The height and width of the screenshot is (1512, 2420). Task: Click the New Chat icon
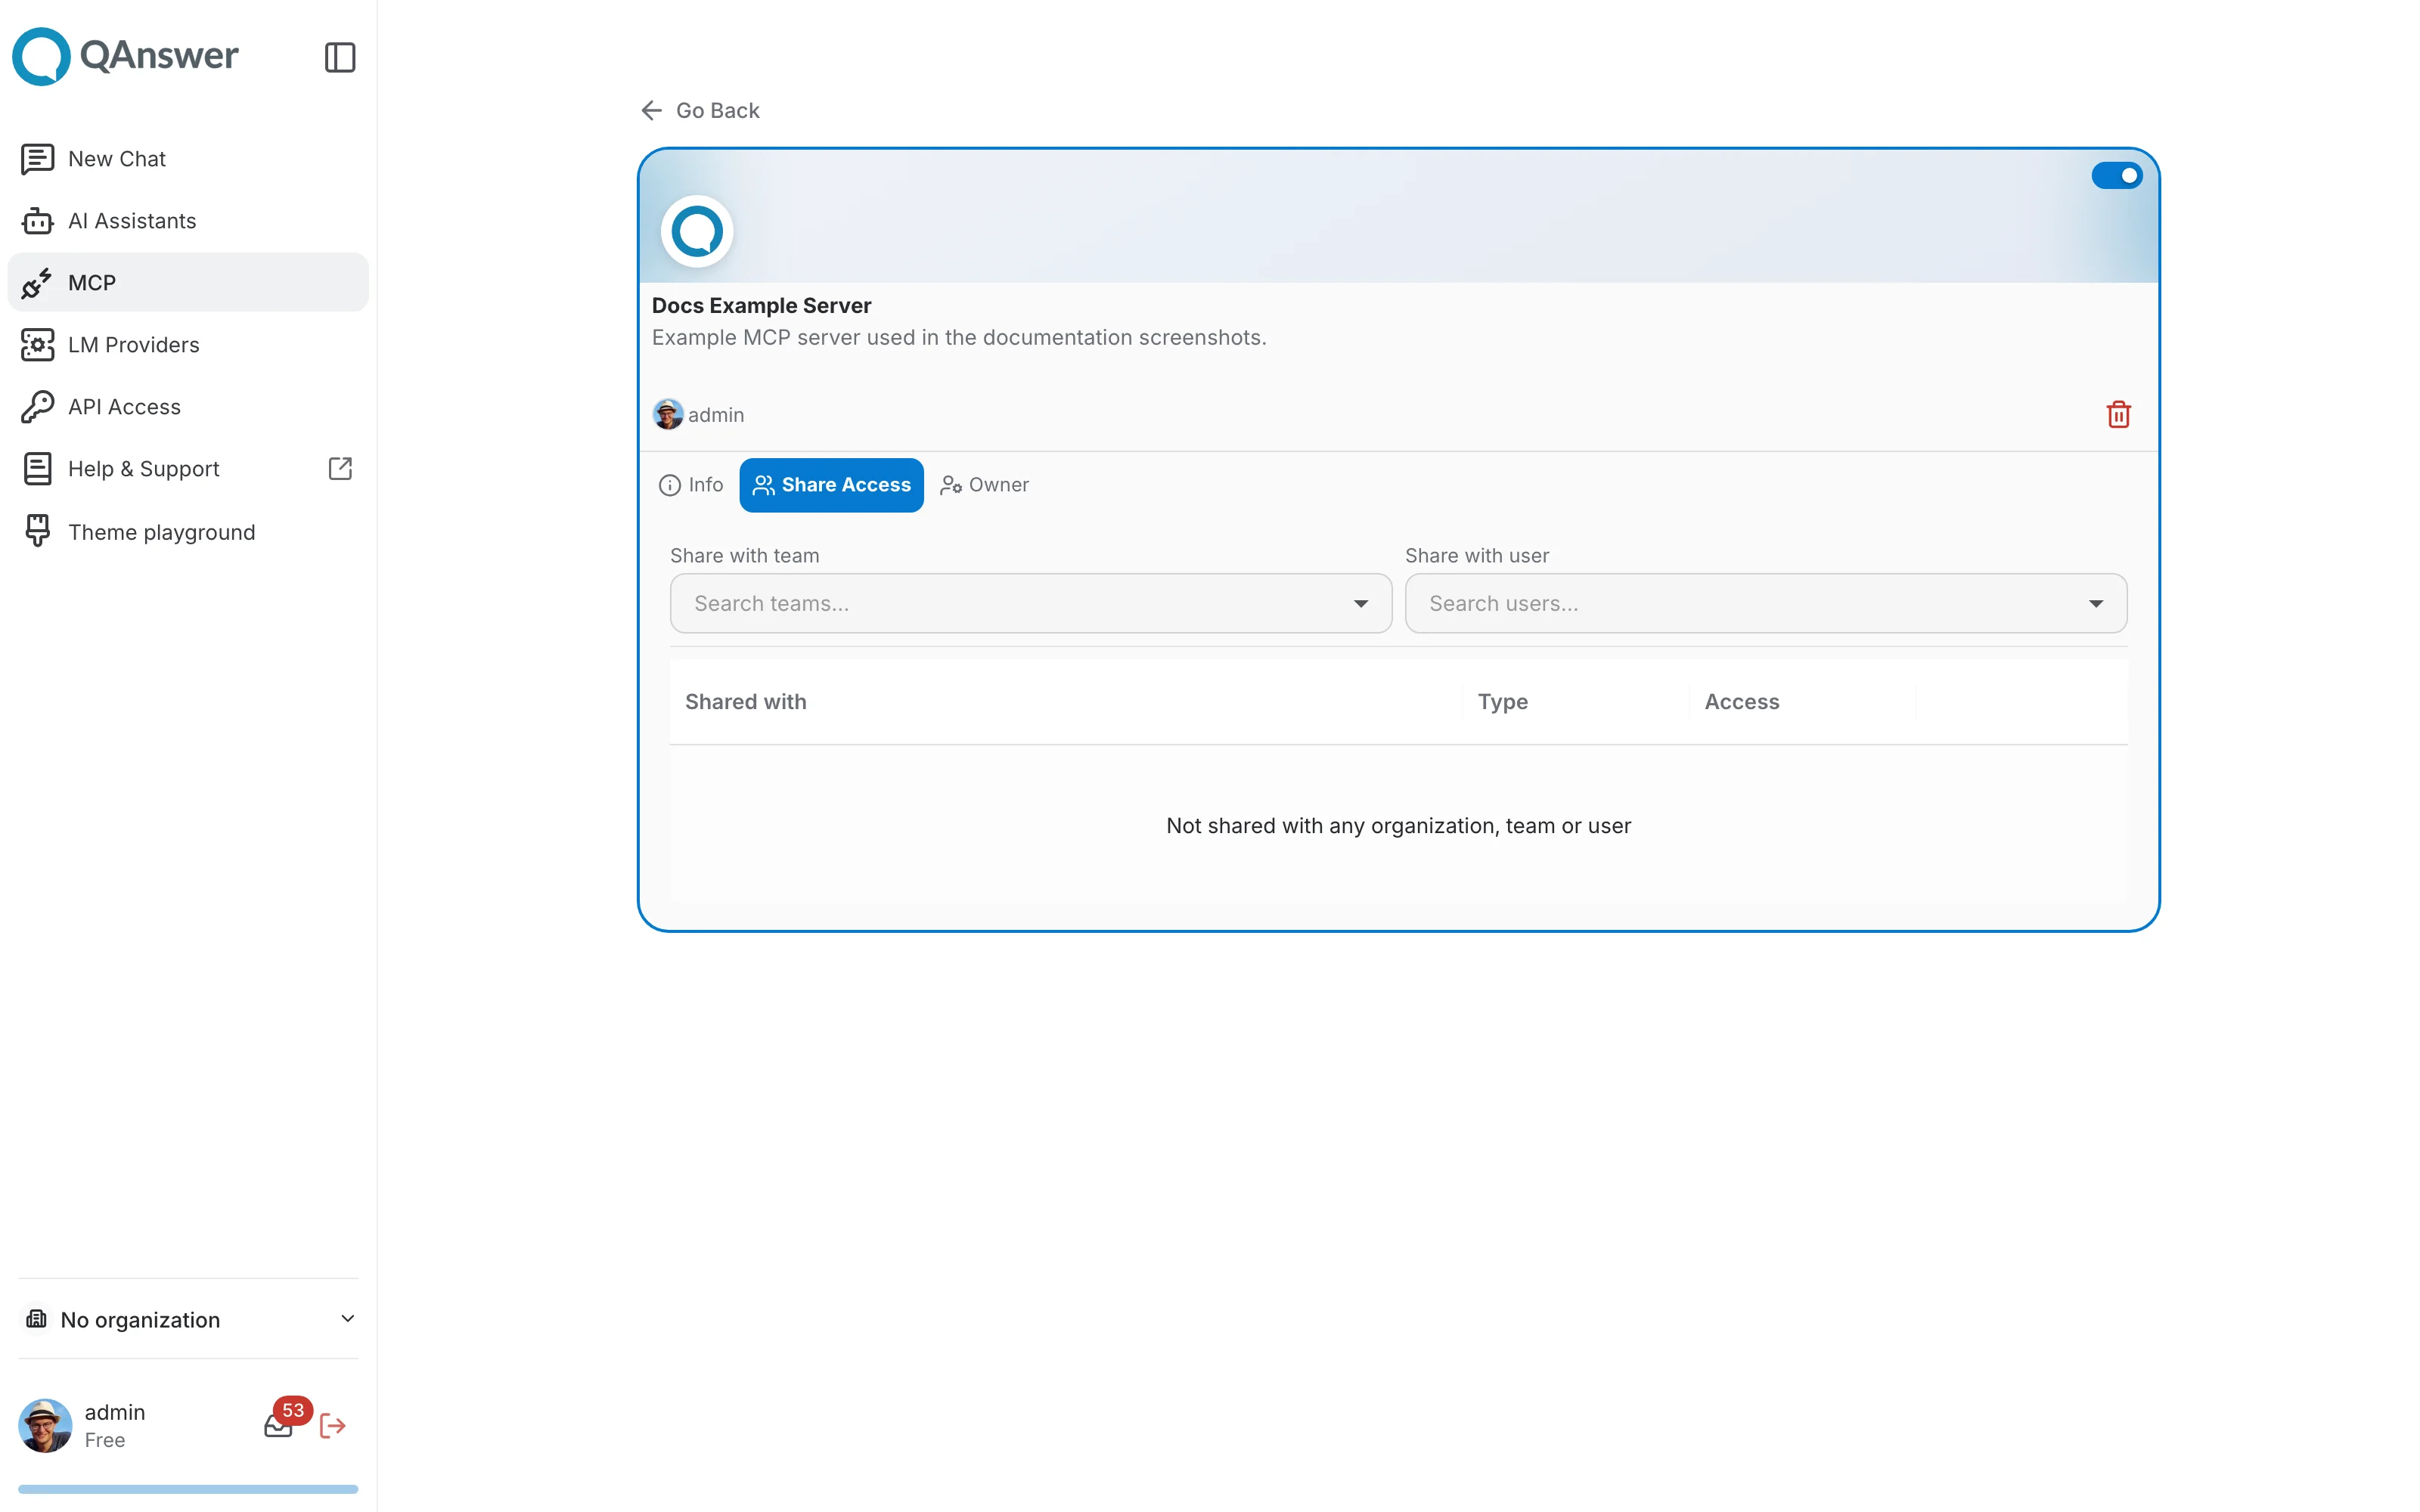pyautogui.click(x=37, y=159)
